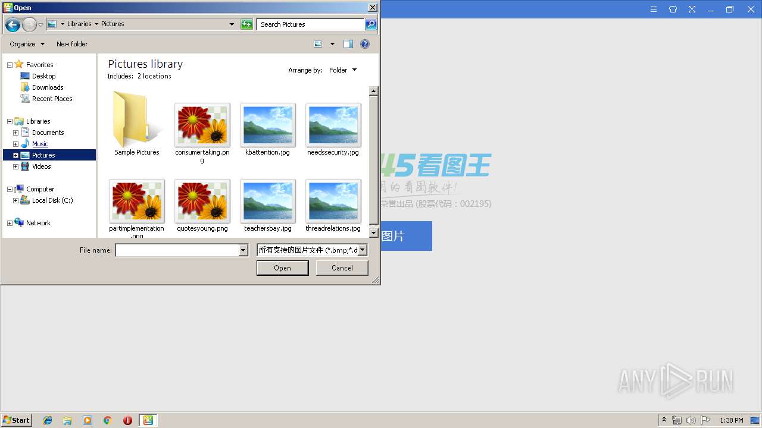Image resolution: width=762 pixels, height=428 pixels.
Task: Expand the Documents library node
Action: [x=15, y=133]
